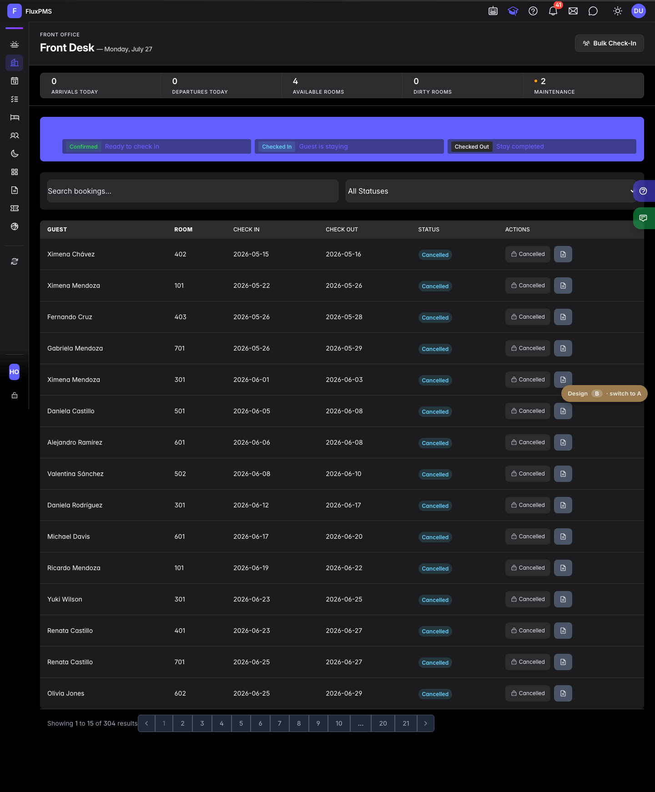Open the night audit moon icon

[x=15, y=154]
